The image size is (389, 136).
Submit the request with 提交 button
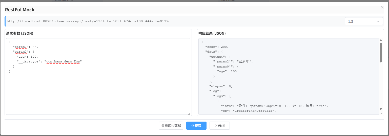pos(196,126)
